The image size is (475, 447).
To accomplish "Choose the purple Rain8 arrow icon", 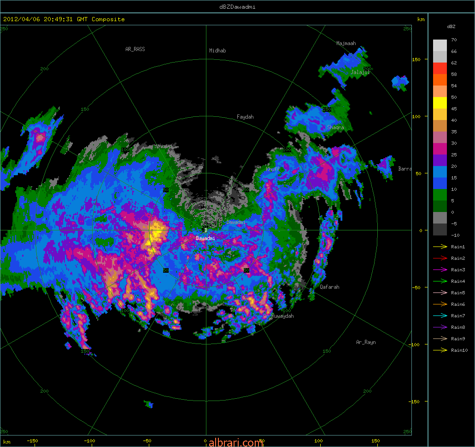I will pos(440,327).
